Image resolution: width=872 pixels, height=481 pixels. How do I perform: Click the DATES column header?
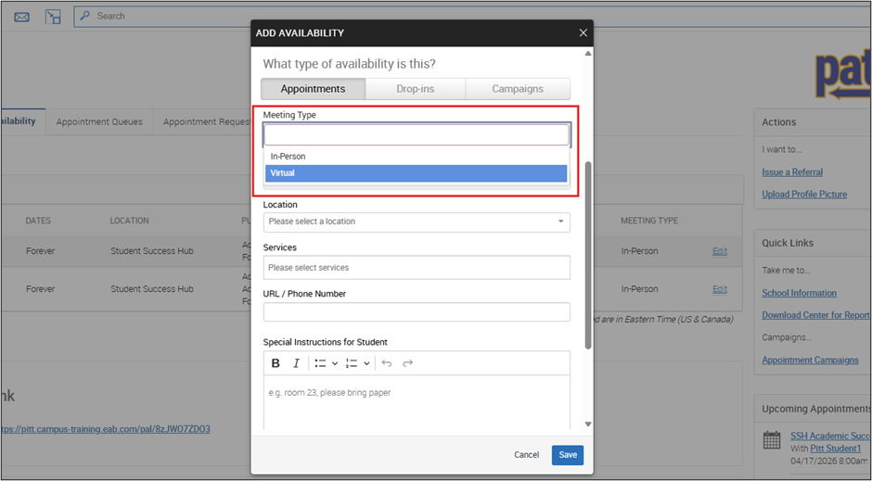coord(38,221)
